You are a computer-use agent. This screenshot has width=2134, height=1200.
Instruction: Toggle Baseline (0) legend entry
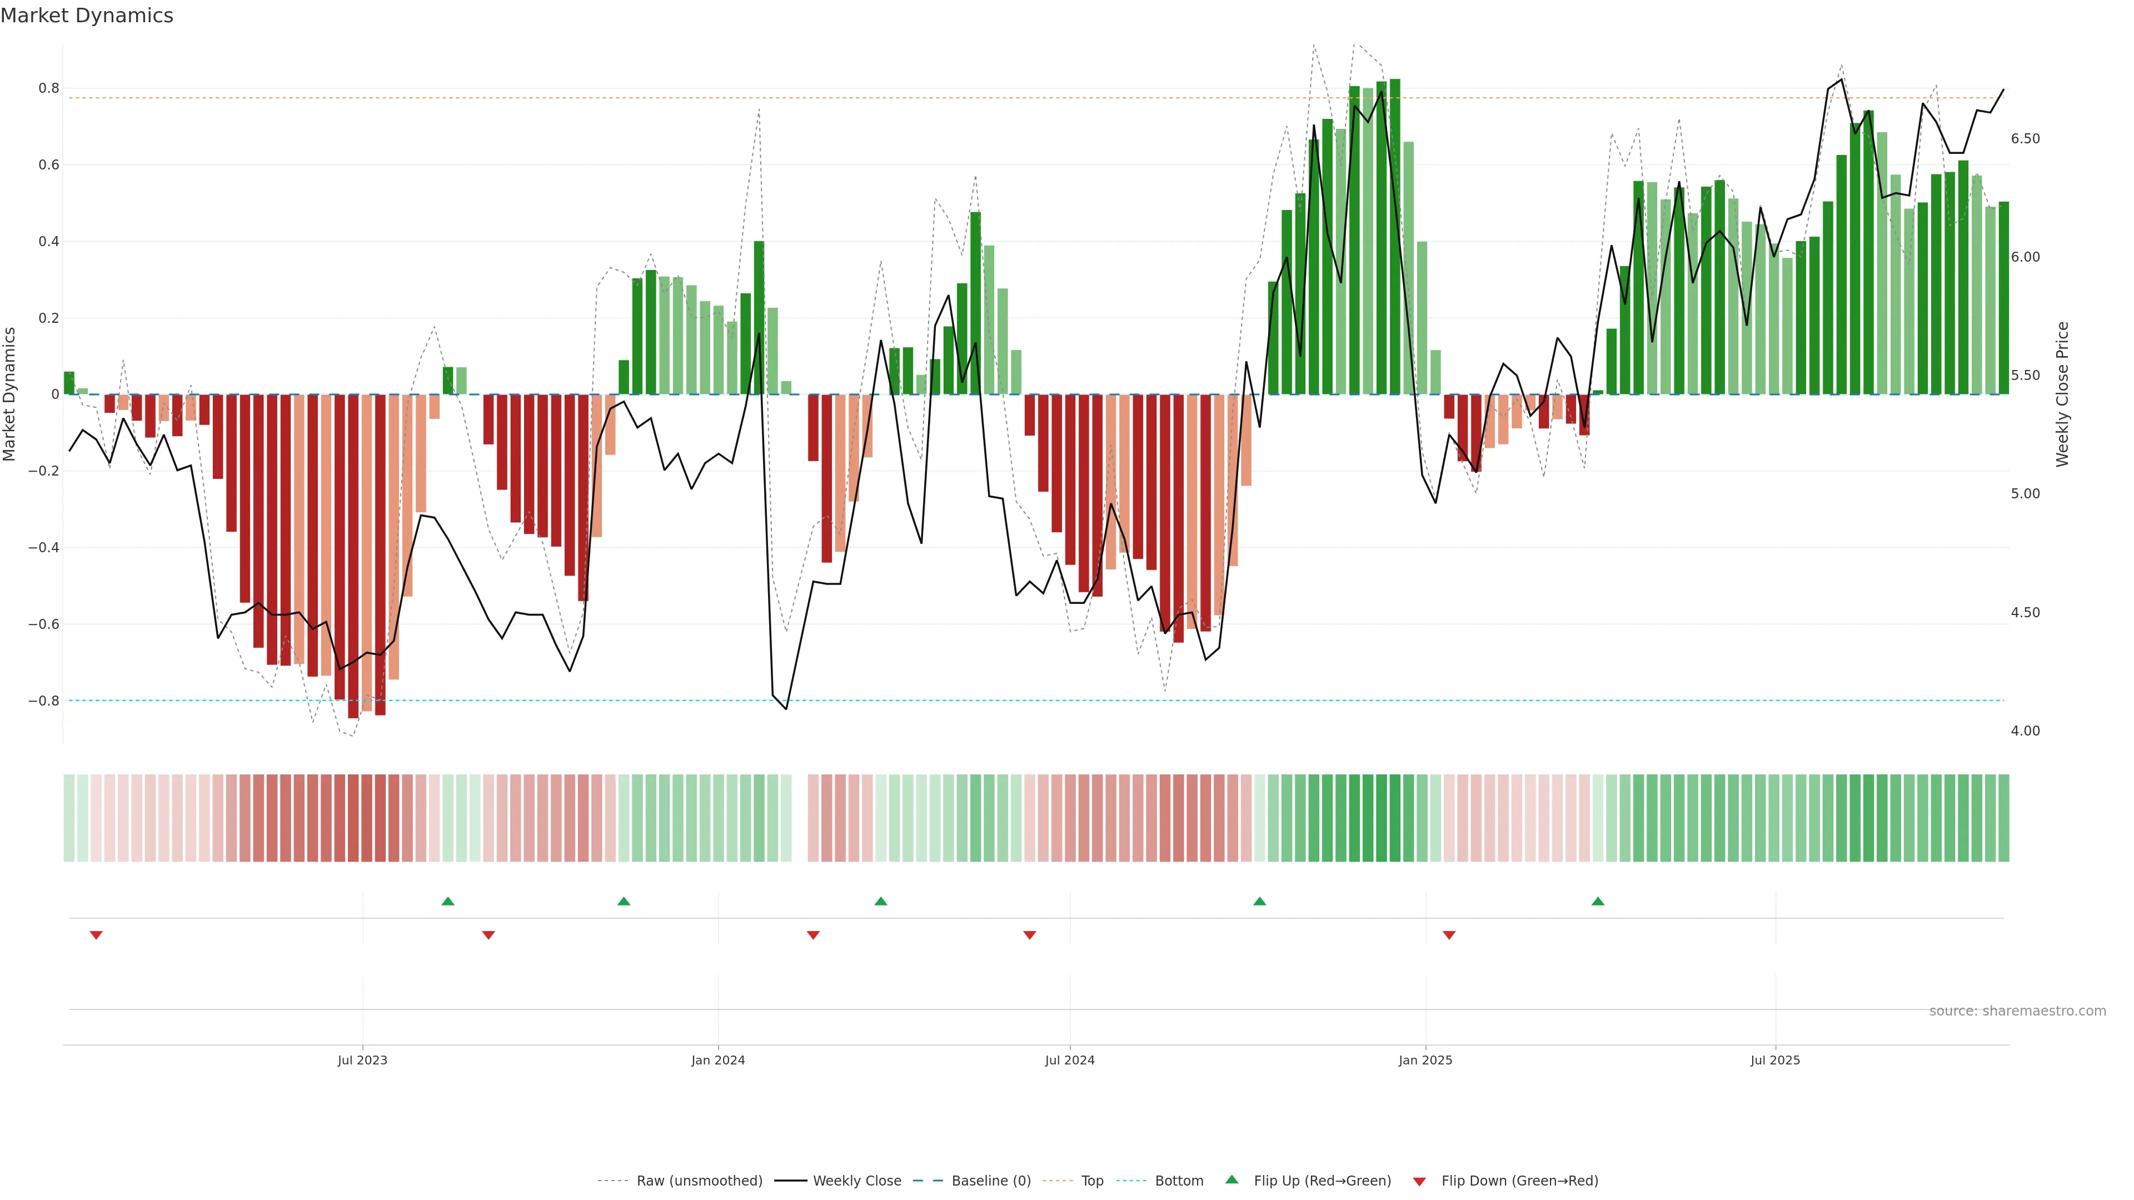pyautogui.click(x=991, y=1181)
